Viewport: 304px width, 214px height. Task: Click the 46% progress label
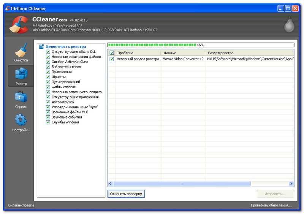pos(201,45)
